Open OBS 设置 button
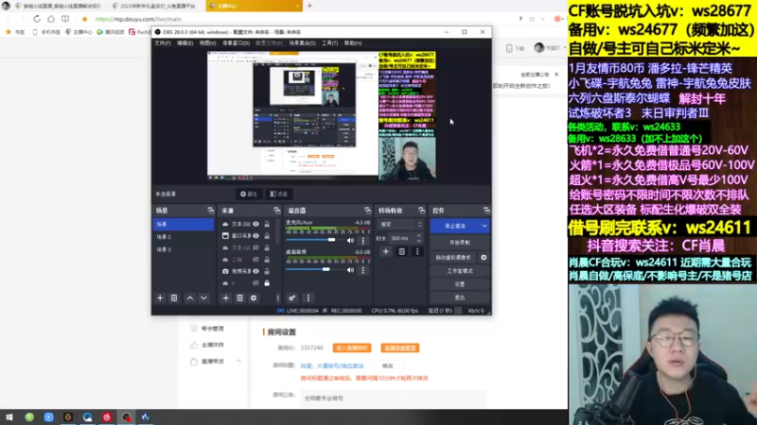The width and height of the screenshot is (757, 425). [x=460, y=284]
